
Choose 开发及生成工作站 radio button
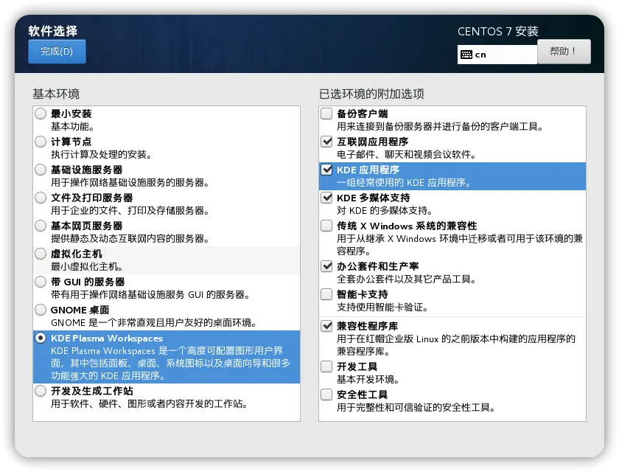41,391
